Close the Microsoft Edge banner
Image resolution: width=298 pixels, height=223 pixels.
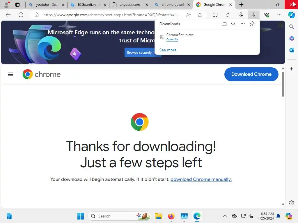click(280, 25)
